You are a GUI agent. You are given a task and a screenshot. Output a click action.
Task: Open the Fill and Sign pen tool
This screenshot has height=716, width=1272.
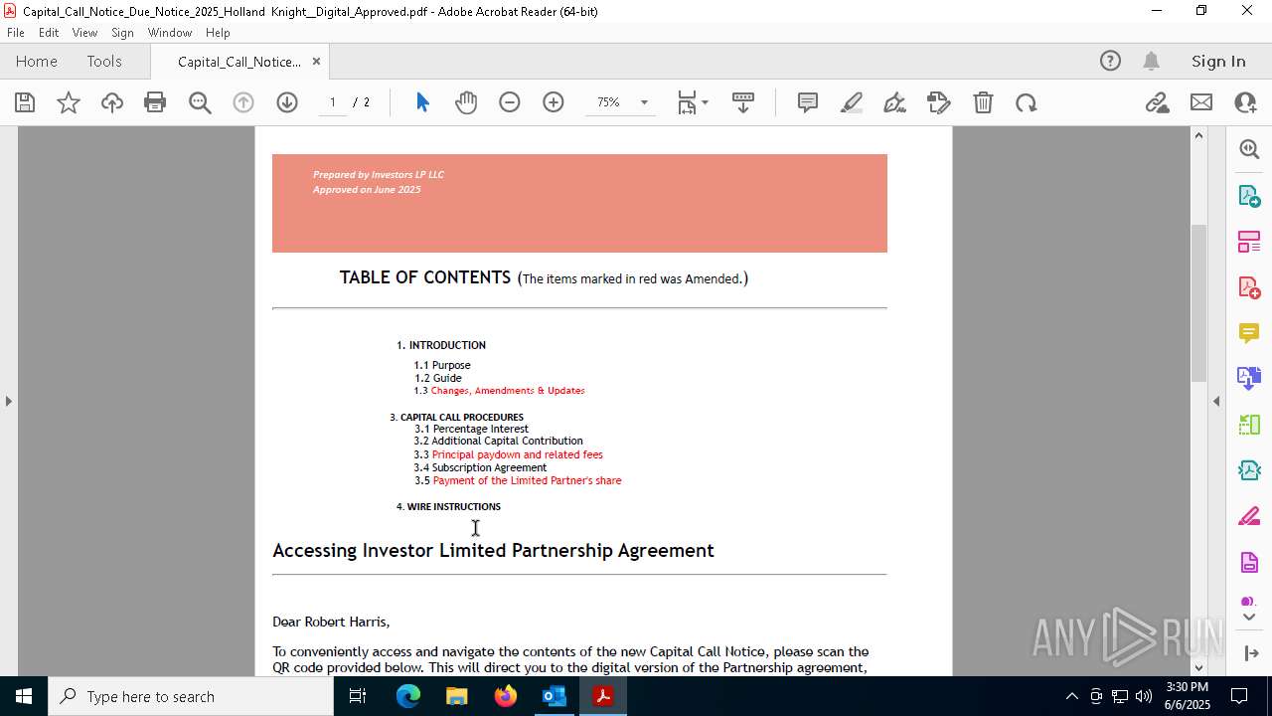895,102
